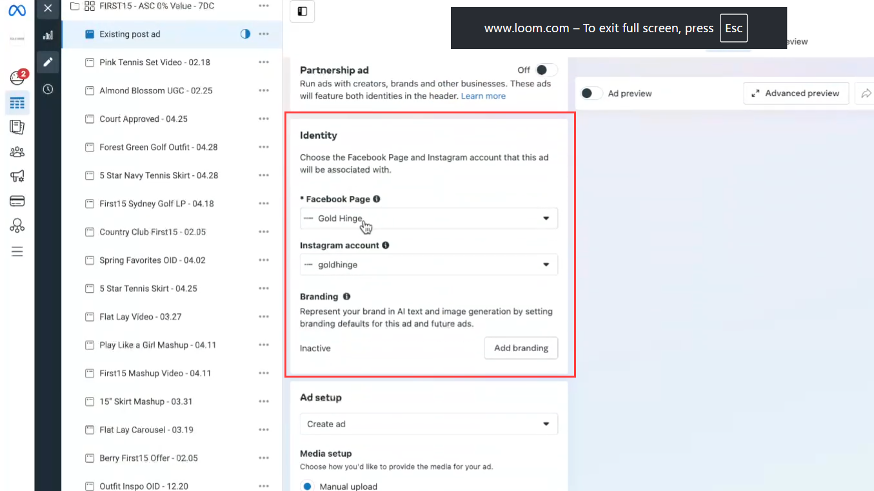This screenshot has width=874, height=491.
Task: Open the ads reporting pages icon
Action: (17, 127)
